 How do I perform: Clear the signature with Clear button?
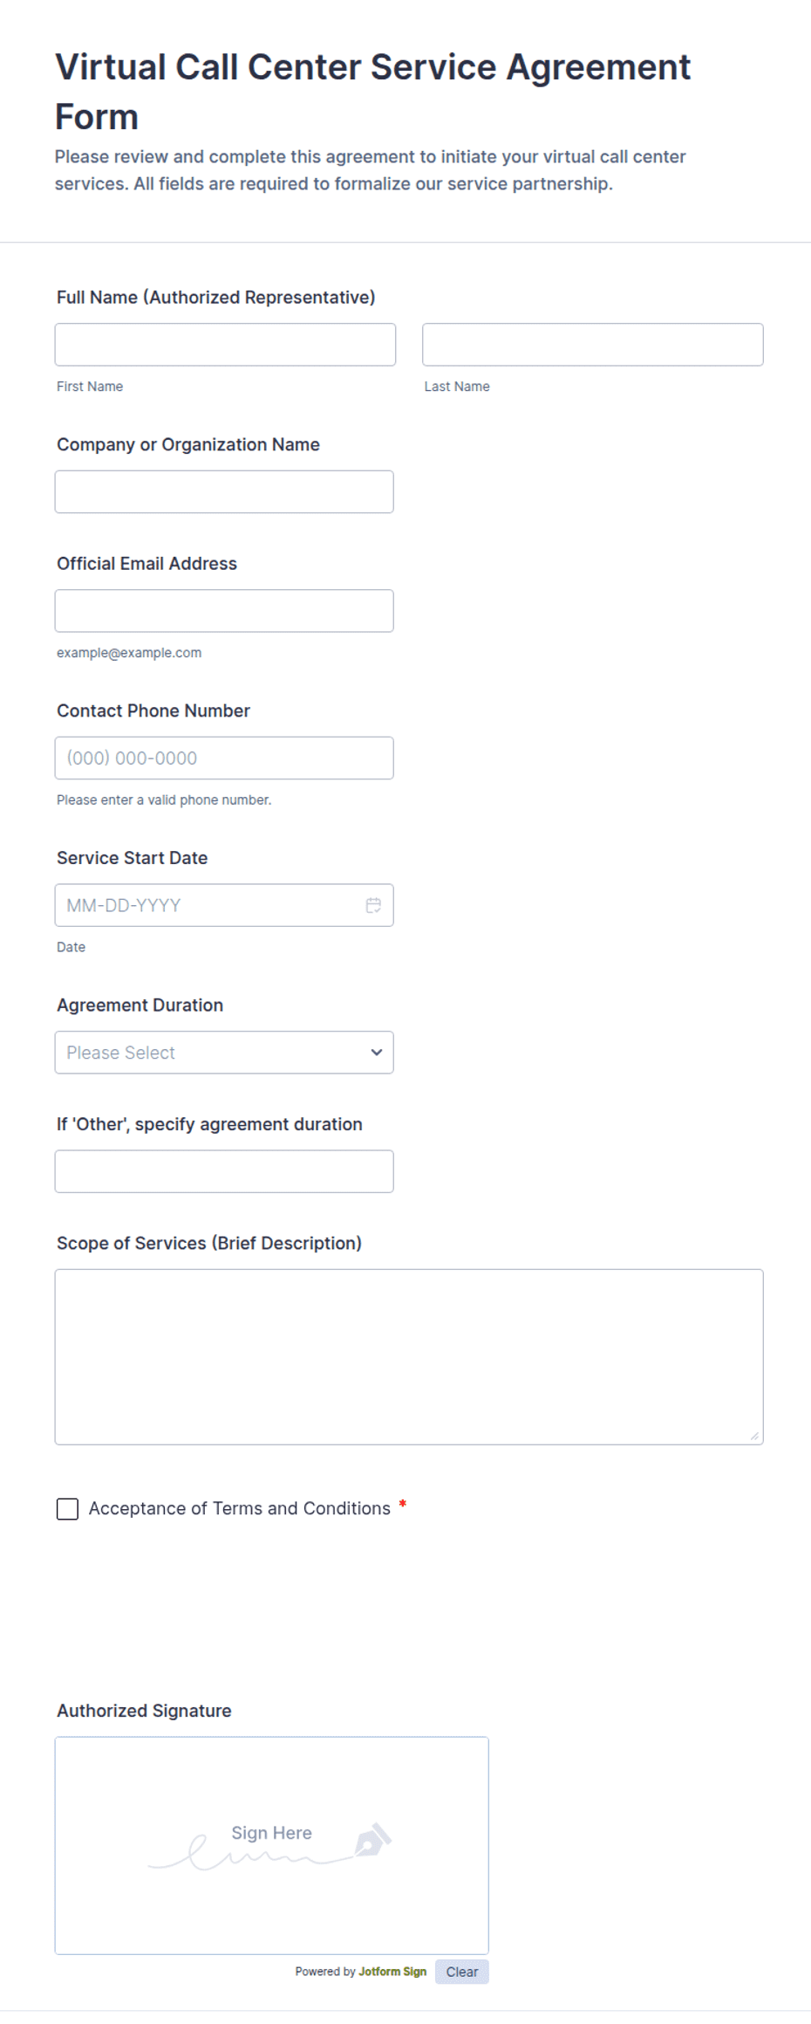pos(461,1972)
